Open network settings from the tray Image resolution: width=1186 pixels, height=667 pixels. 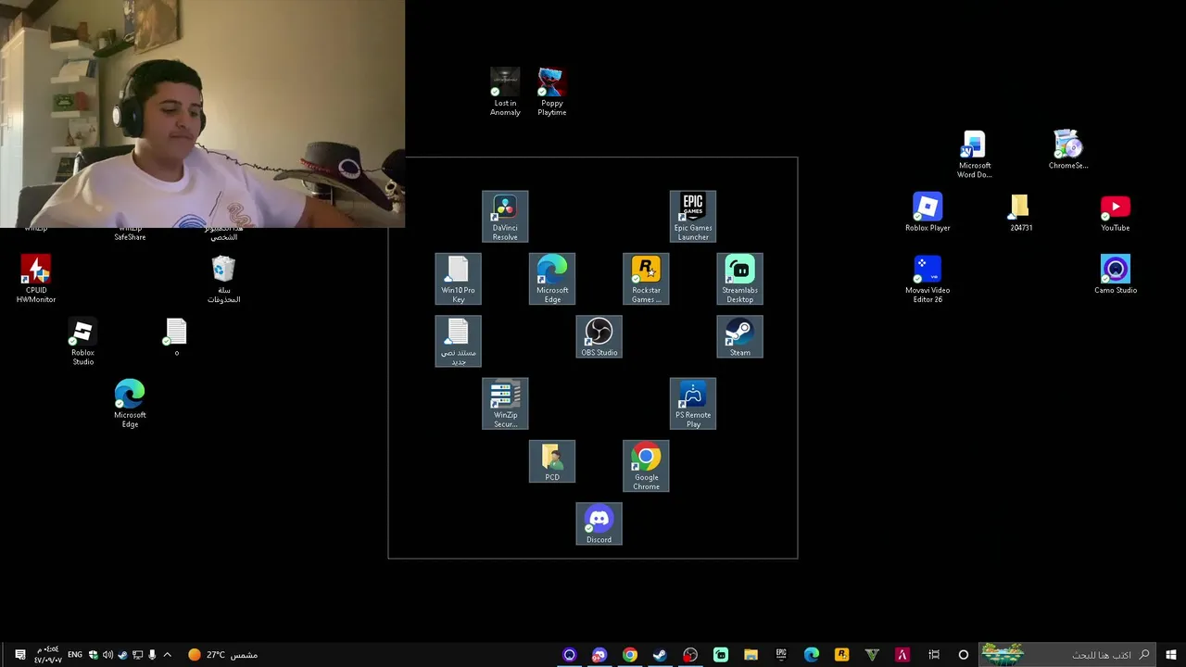point(137,655)
